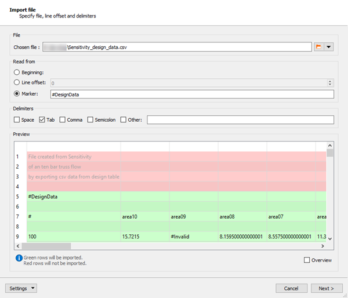Image resolution: width=348 pixels, height=298 pixels.
Task: Click the Other delimiter text field
Action: tap(240, 120)
